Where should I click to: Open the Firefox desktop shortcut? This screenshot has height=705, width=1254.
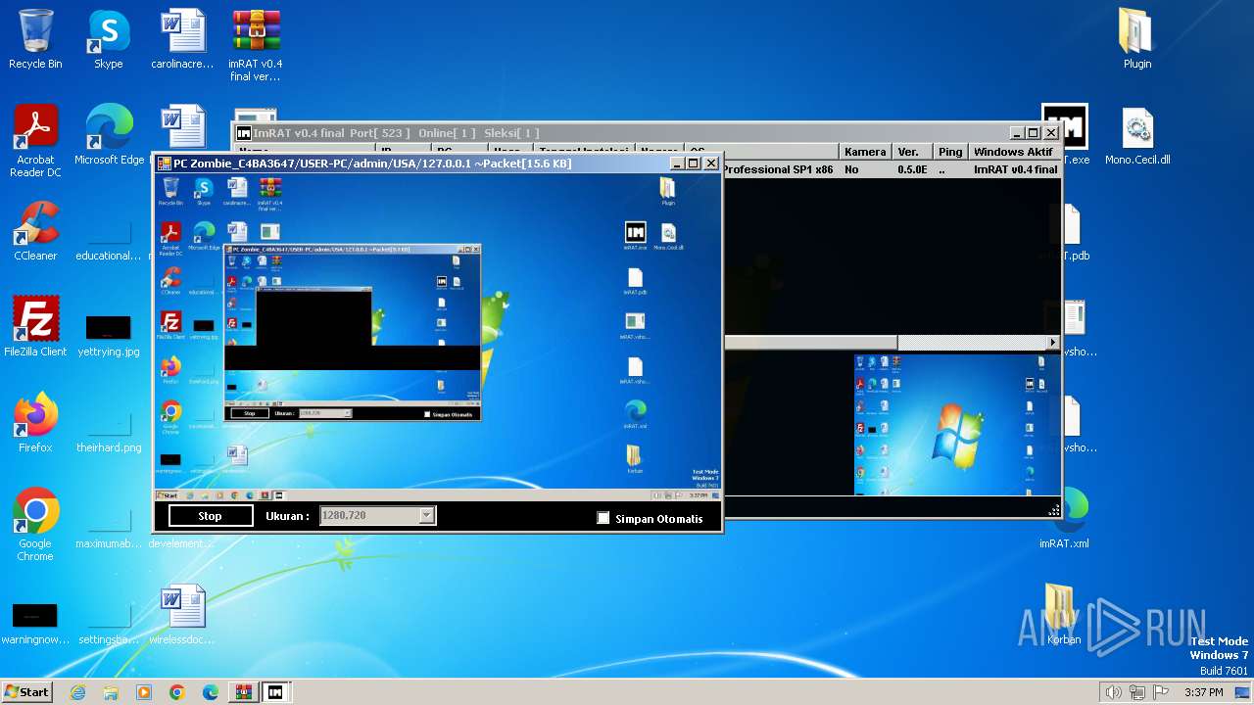35,424
